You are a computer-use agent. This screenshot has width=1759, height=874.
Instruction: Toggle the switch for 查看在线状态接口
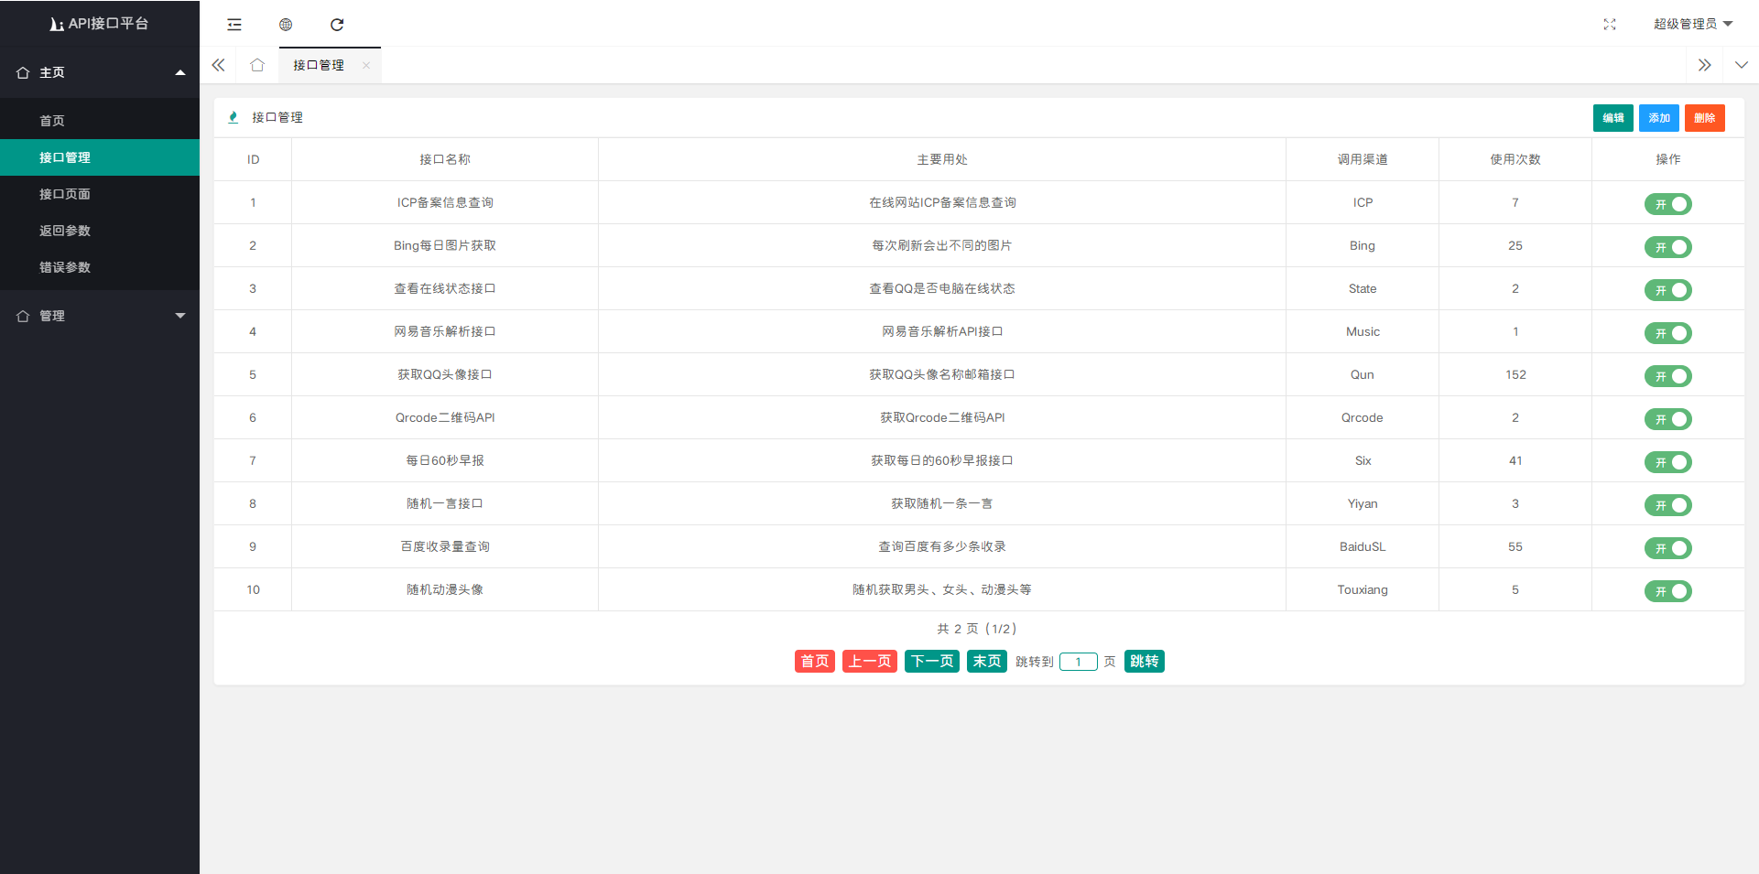(x=1668, y=290)
